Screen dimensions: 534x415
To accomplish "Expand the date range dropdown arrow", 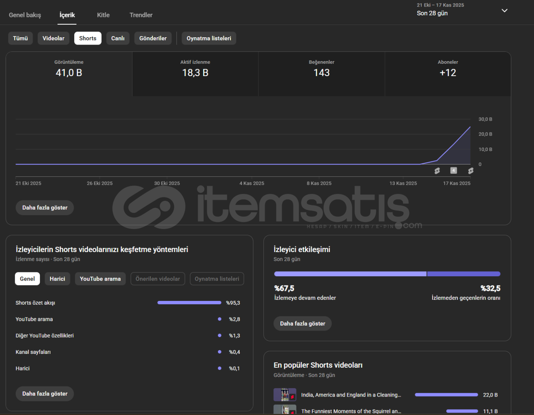I will click(504, 10).
